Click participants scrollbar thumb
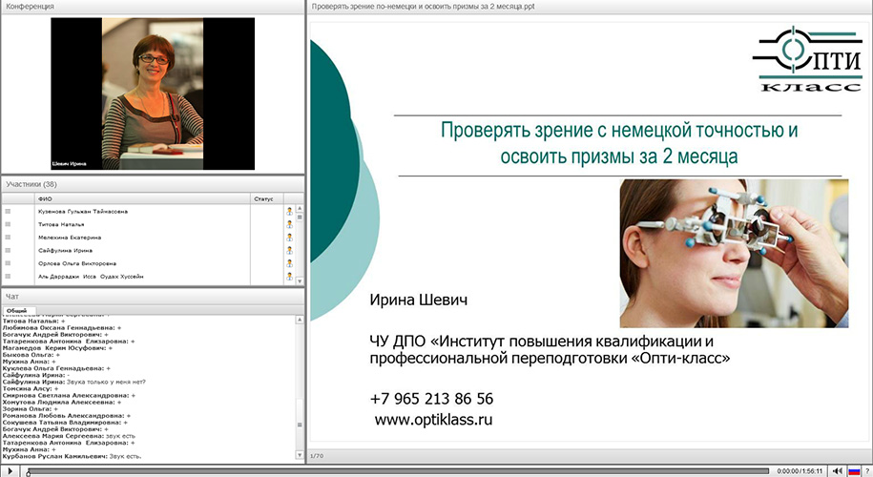 (x=300, y=218)
